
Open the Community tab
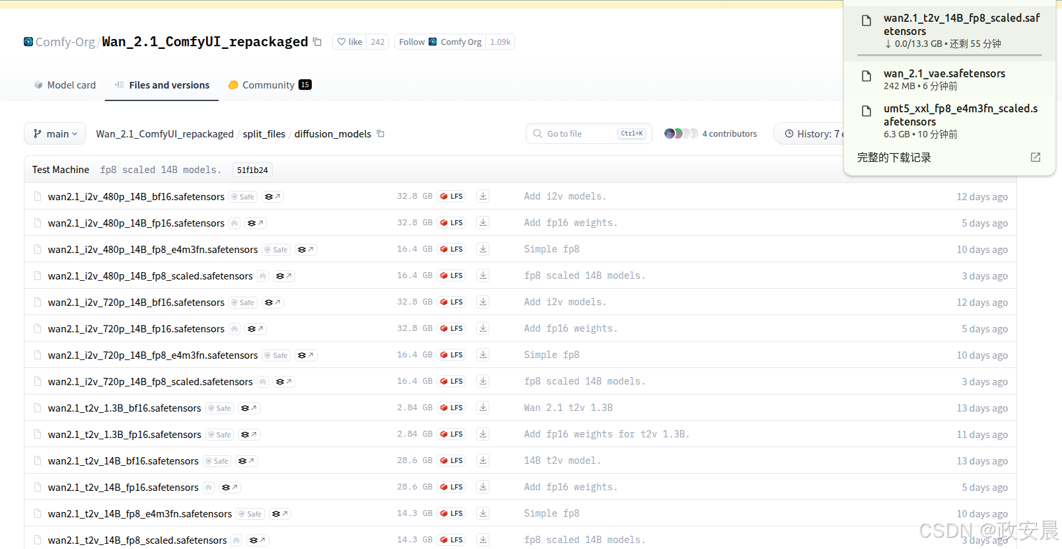pos(269,85)
